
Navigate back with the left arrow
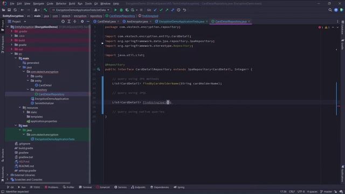pos(22,10)
